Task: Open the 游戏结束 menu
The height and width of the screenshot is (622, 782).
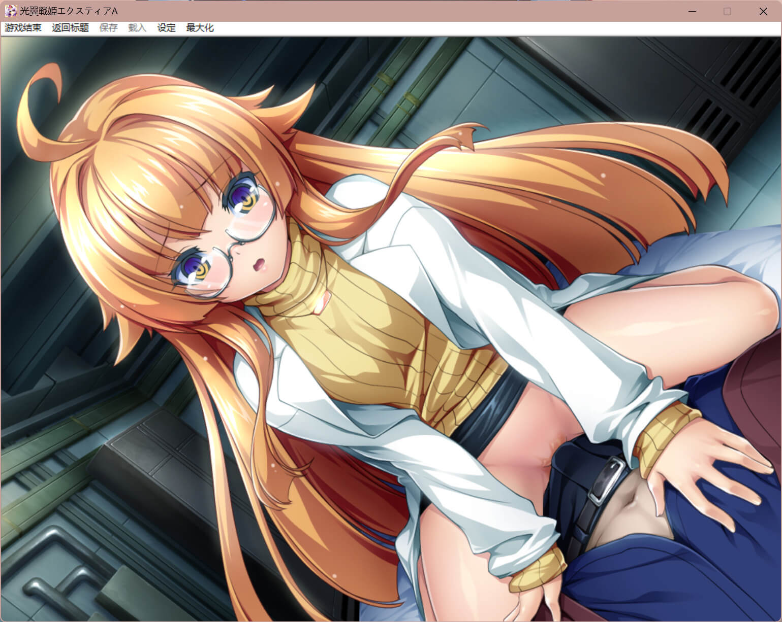Action: coord(23,28)
